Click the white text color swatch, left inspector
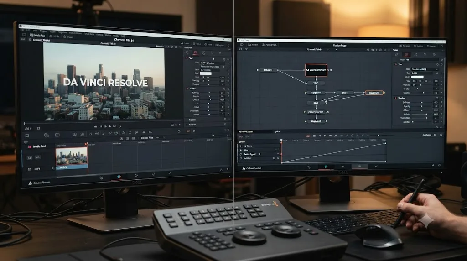 point(206,73)
